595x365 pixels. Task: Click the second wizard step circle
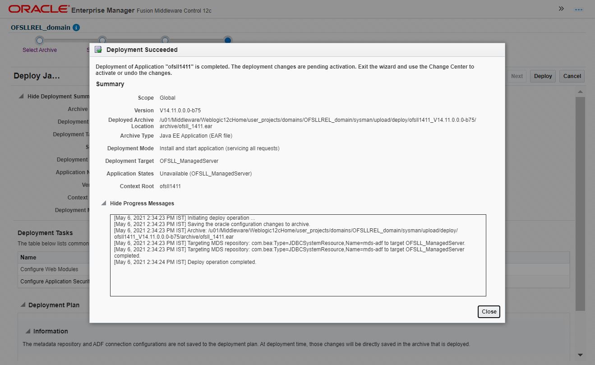pyautogui.click(x=102, y=40)
